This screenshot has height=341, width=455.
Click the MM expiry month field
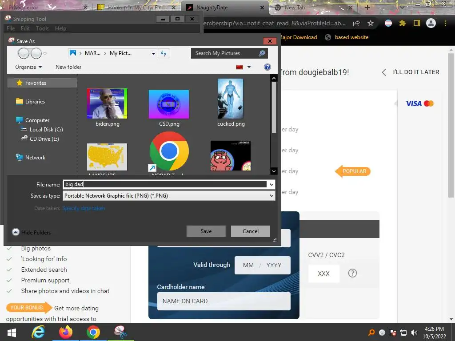pyautogui.click(x=248, y=265)
